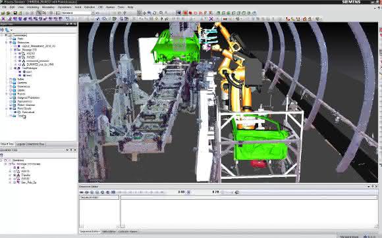The image size is (382, 238).
Task: Toggle display checkbox of Dimensions folder
Action: tap(11, 87)
